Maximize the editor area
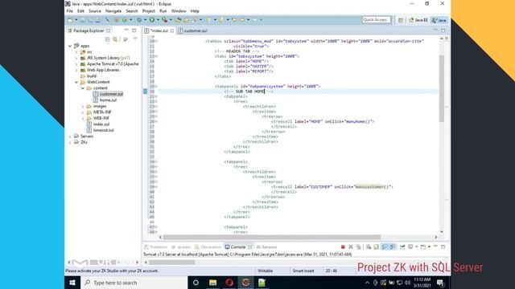515x289 pixels. 443,31
